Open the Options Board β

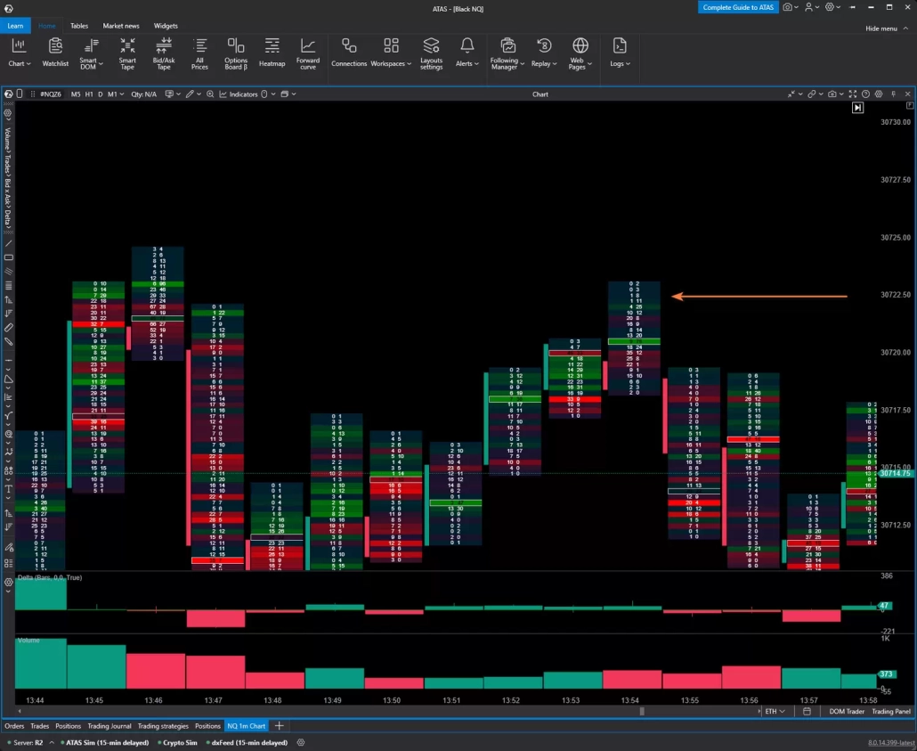[x=236, y=53]
